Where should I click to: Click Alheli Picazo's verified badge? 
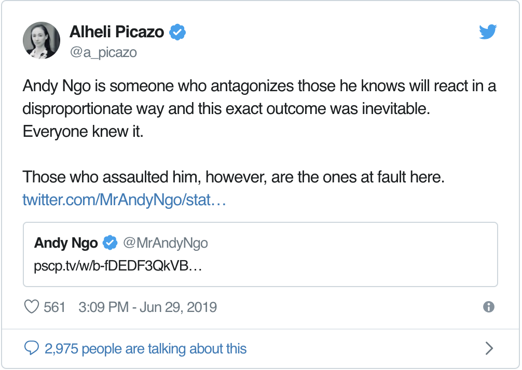177,32
